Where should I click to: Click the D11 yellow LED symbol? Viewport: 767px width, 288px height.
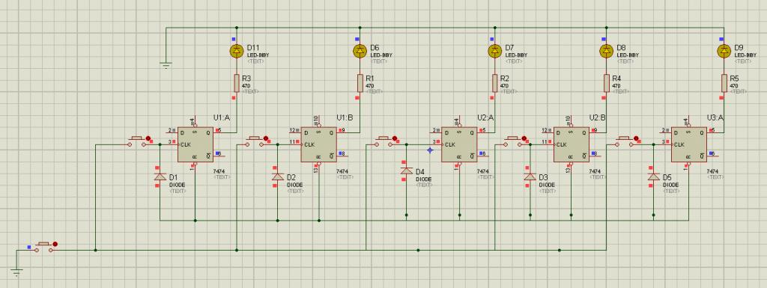click(237, 51)
